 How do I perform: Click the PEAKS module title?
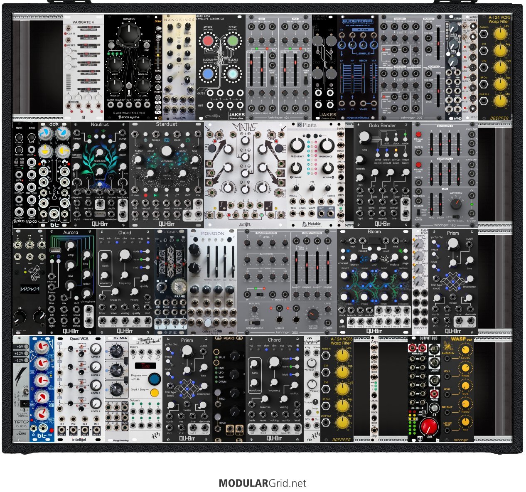pos(229,338)
